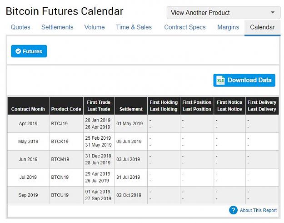The image size is (284, 223).
Task: Click settlement date 01 May 2019
Action: point(130,124)
